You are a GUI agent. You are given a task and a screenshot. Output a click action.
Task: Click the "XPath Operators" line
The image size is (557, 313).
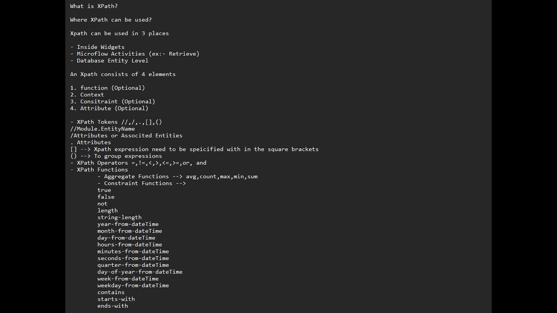[138, 163]
